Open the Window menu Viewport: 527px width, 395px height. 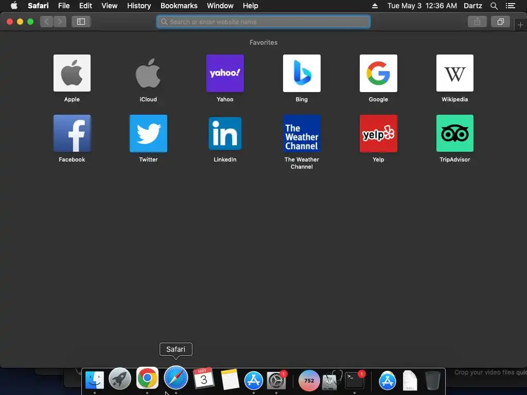tap(220, 6)
